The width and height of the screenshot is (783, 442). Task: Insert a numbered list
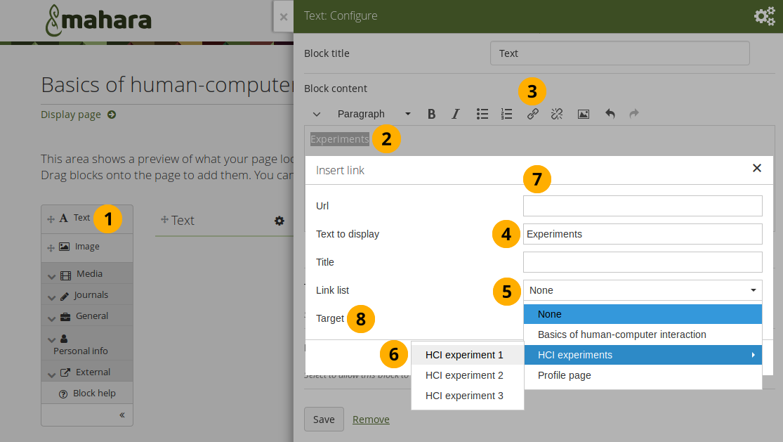(506, 114)
